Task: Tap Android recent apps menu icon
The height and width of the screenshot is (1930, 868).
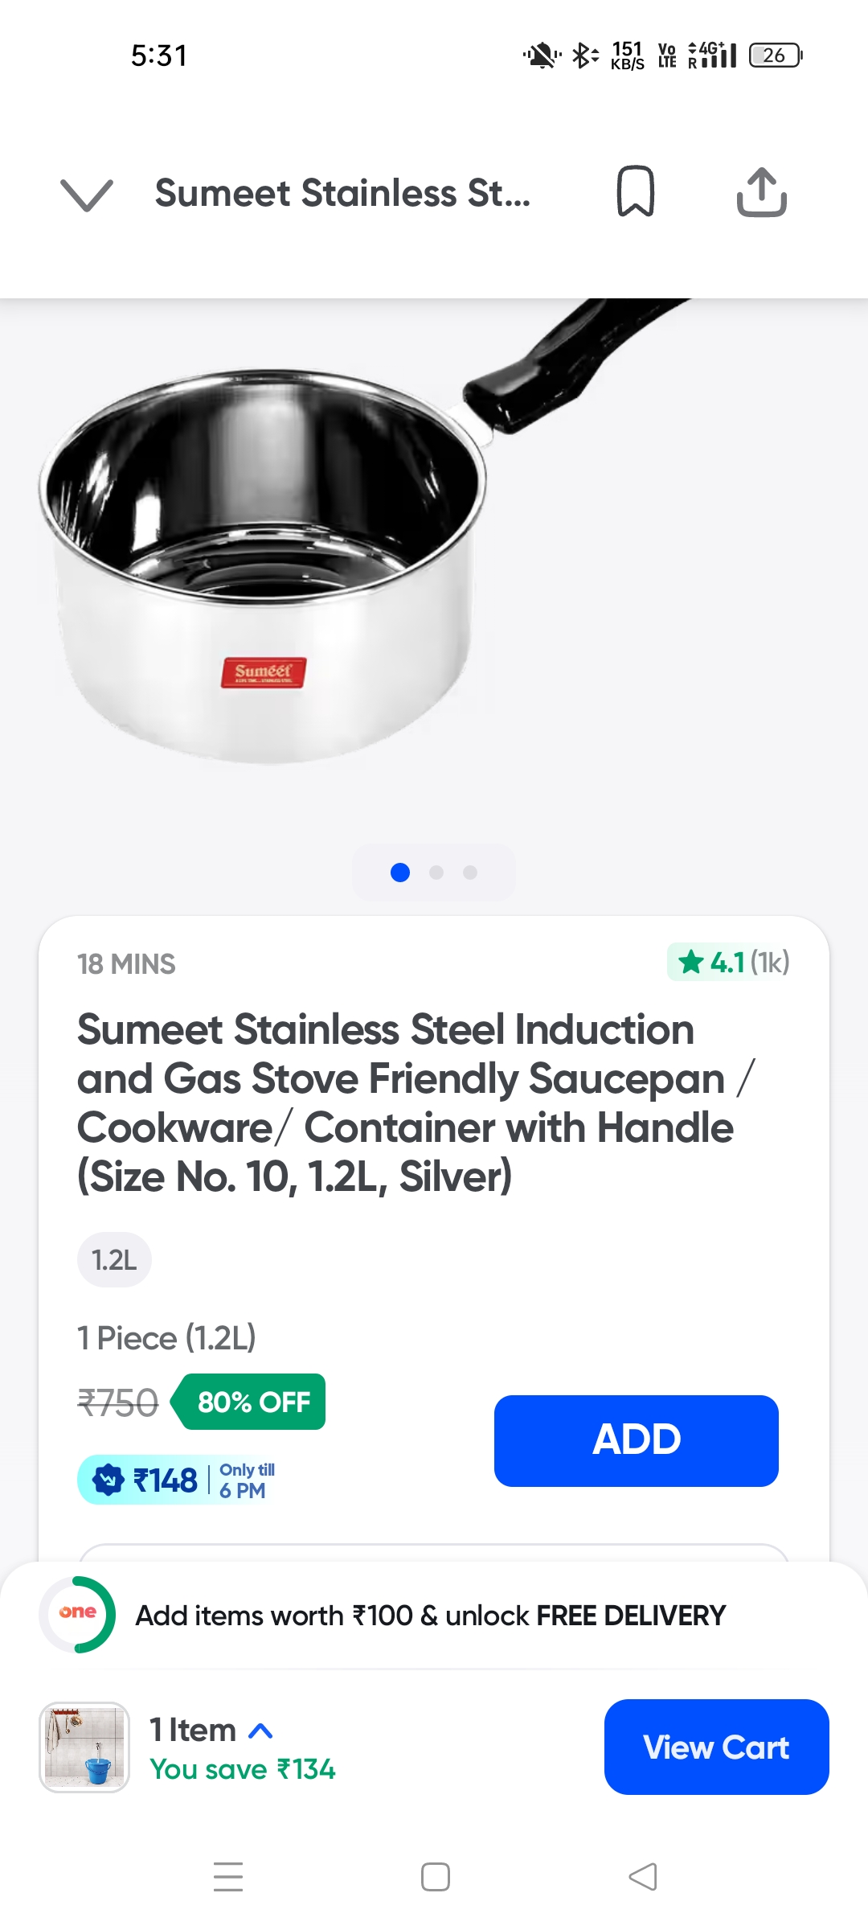Action: coord(228,1876)
